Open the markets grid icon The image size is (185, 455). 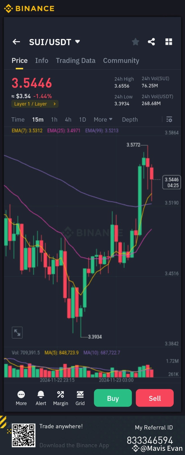pos(169,42)
